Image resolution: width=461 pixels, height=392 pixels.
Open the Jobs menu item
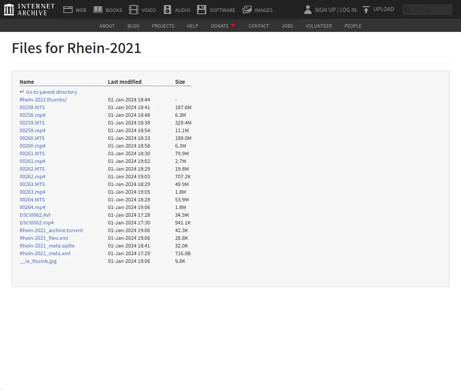click(287, 26)
